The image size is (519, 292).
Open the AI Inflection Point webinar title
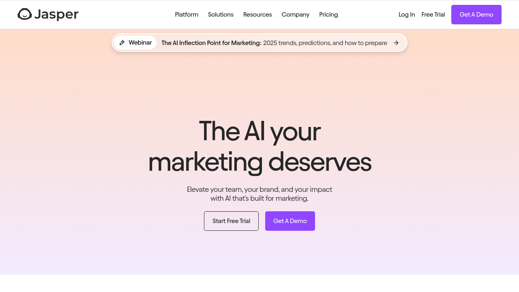(x=211, y=43)
